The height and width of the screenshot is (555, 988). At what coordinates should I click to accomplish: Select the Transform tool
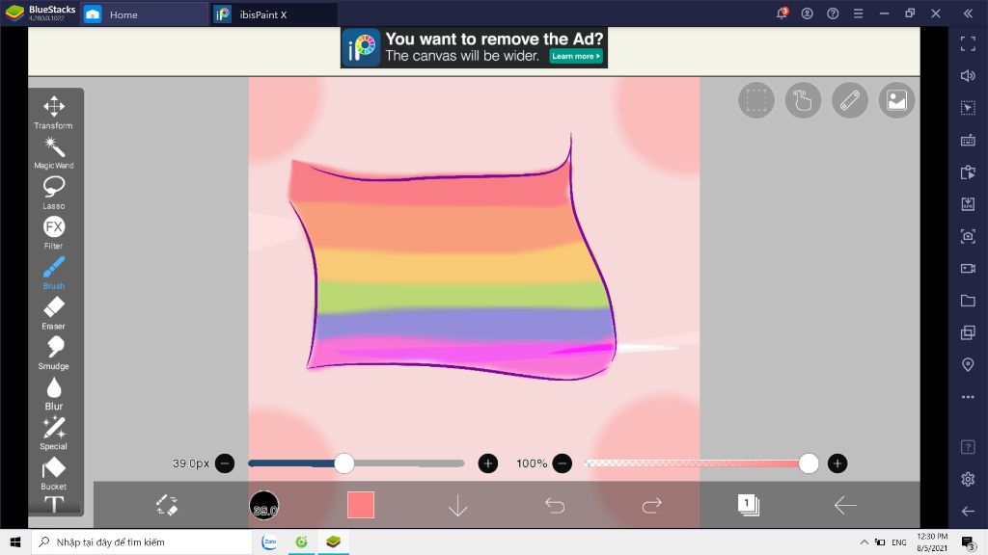click(x=54, y=112)
